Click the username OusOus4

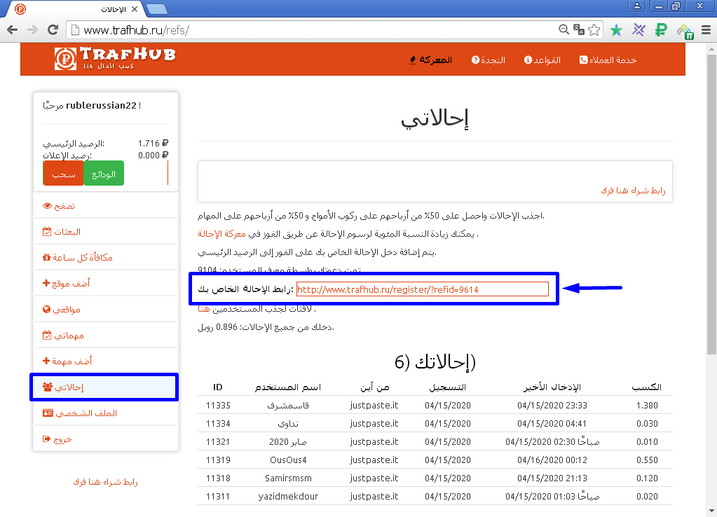[288, 460]
